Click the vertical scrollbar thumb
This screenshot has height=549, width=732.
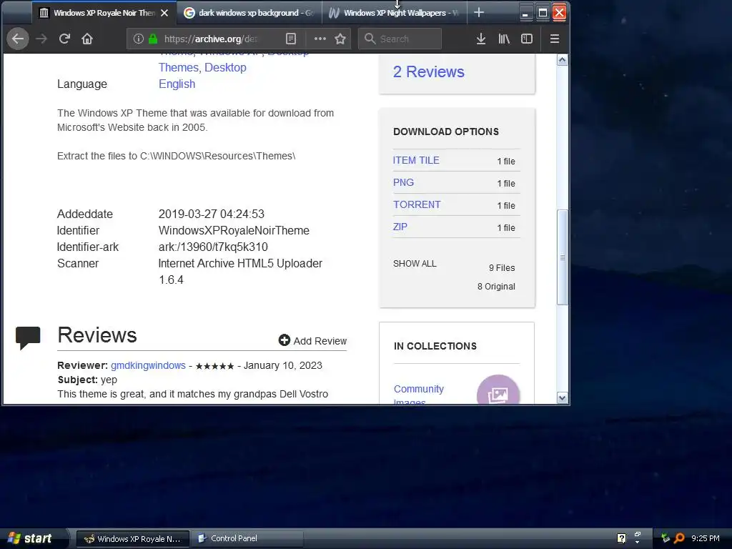(x=562, y=257)
